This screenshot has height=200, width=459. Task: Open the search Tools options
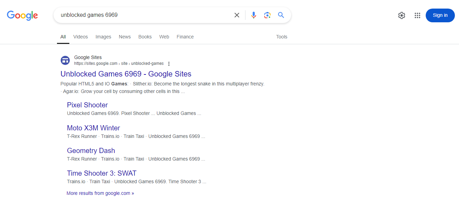[282, 37]
